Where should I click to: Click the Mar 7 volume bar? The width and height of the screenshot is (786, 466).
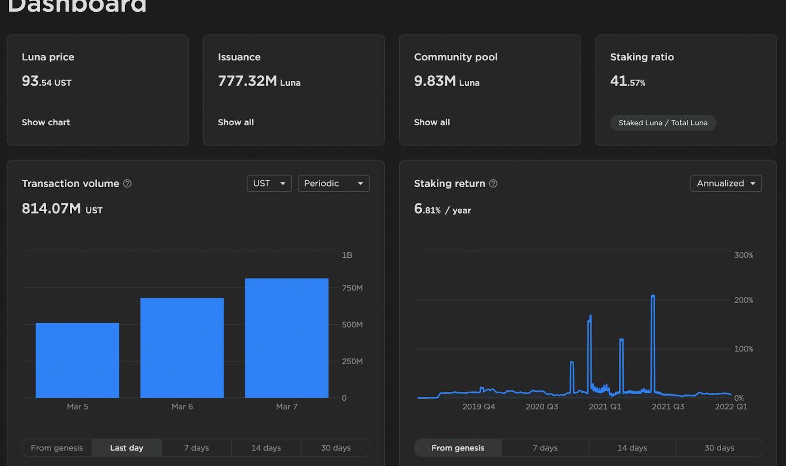click(287, 338)
